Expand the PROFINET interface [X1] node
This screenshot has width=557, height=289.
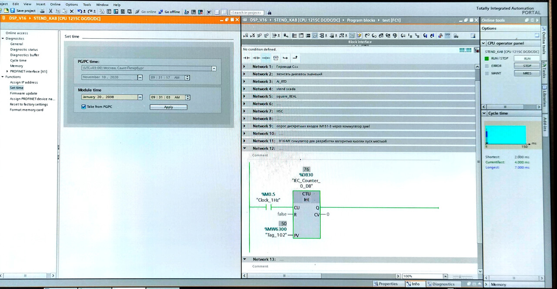7,71
